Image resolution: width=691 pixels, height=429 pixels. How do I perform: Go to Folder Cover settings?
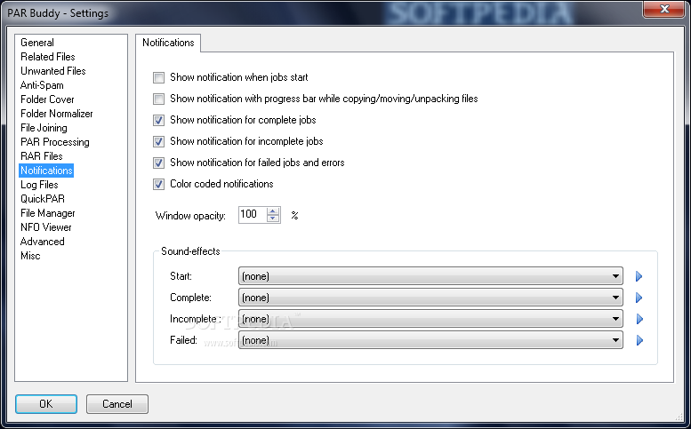tap(48, 99)
